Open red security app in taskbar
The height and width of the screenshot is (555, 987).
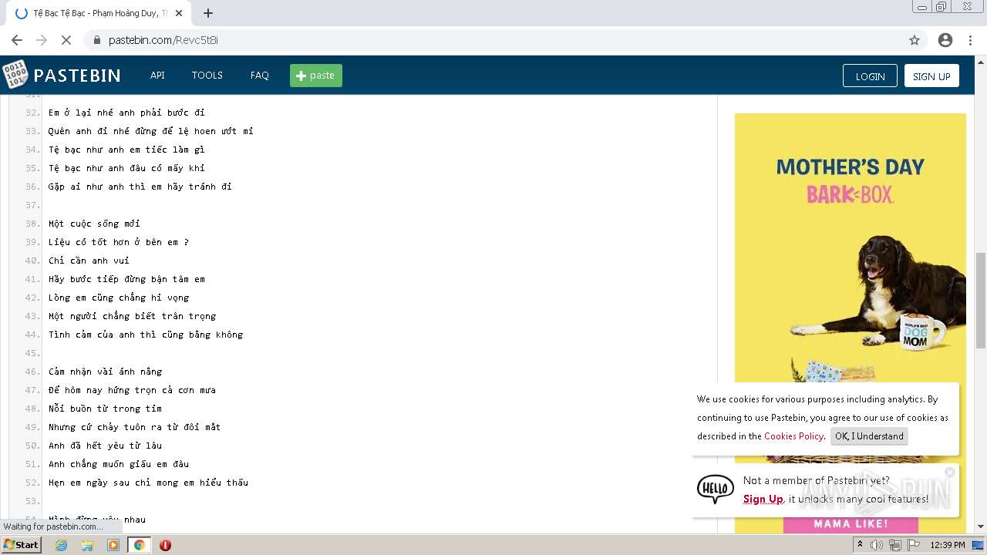point(165,545)
